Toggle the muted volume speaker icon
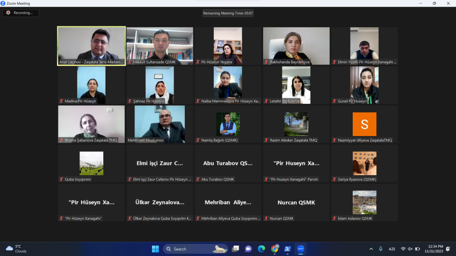Viewport: 456px width, 256px height. (x=410, y=249)
